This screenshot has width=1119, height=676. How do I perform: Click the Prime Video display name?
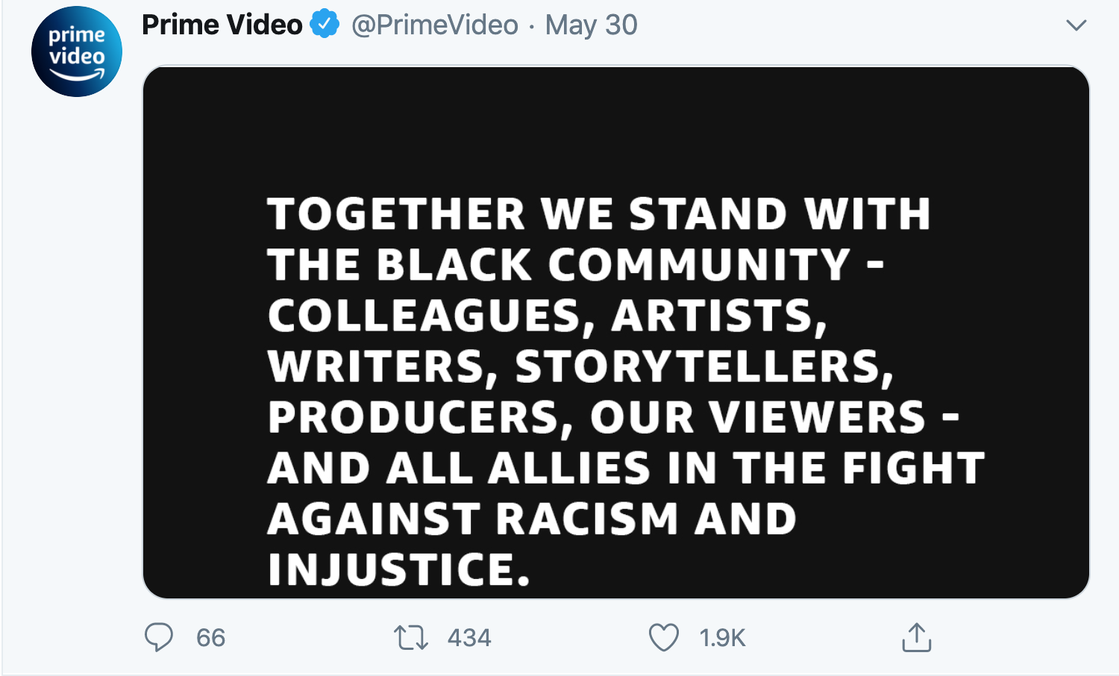(222, 25)
